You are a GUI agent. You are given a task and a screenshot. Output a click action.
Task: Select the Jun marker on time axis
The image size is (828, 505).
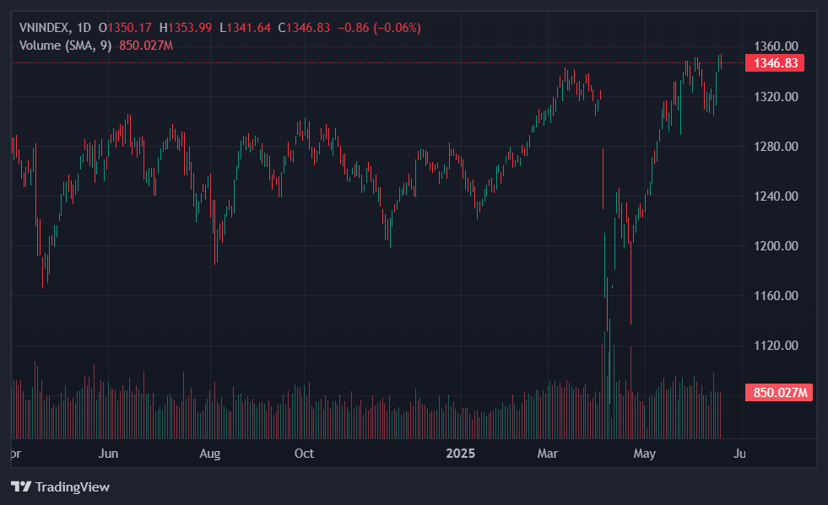coord(108,454)
